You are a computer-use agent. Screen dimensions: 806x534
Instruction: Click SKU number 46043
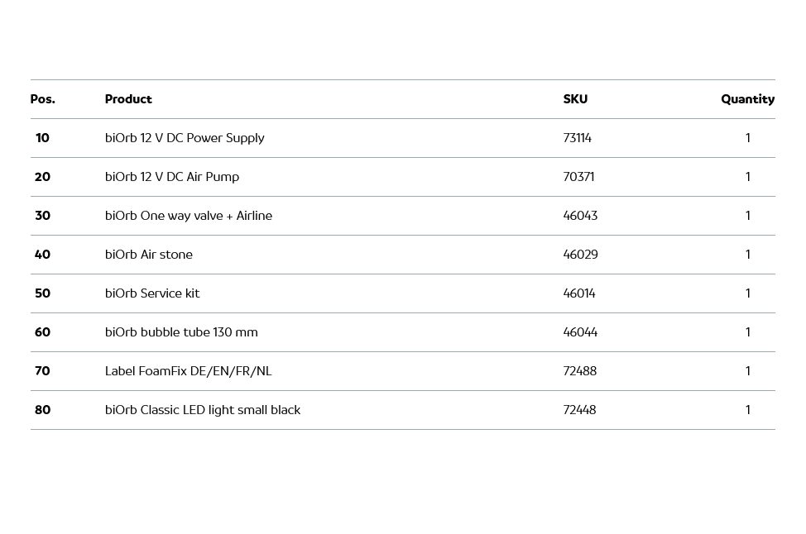click(x=580, y=216)
